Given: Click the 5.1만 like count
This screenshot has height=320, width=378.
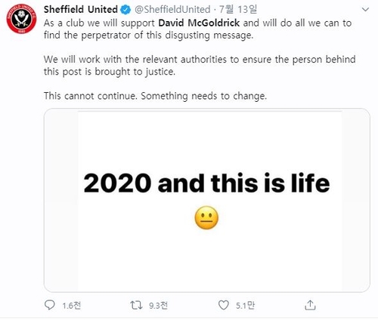Looking at the screenshot, I should pyautogui.click(x=245, y=306).
